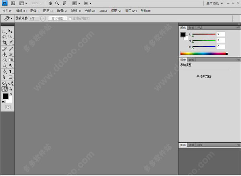Viewport: 241px width, 176px height.
Task: Open the 3D(D) menu
Action: (x=103, y=11)
